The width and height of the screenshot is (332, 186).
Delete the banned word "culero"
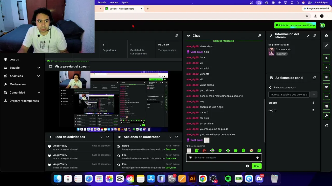click(x=313, y=103)
